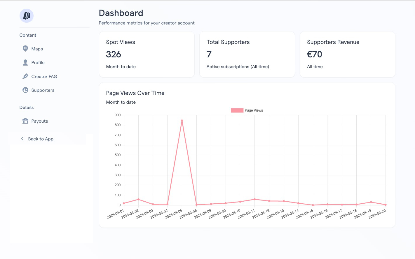
Task: Open the Supporters section
Action: (x=43, y=90)
